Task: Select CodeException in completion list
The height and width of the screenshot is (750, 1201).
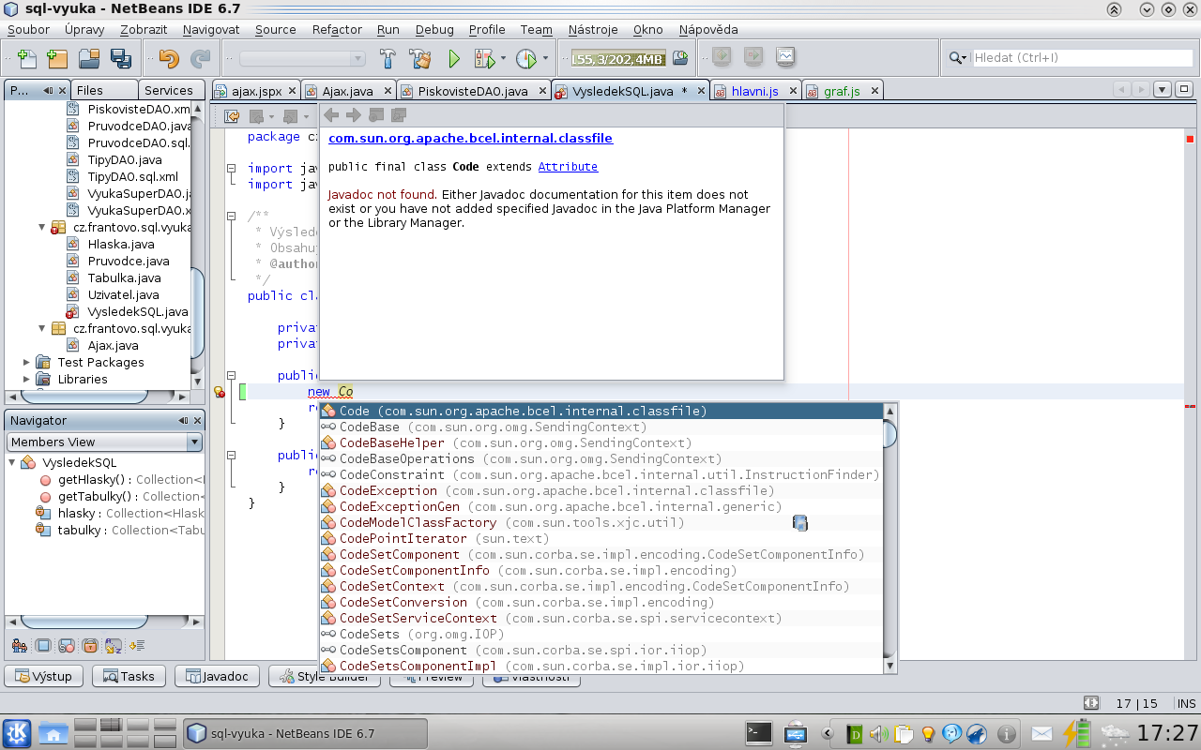Action: click(601, 490)
